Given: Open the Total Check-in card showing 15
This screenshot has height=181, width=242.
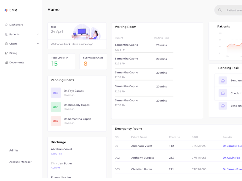Looking at the screenshot, I should 62,62.
